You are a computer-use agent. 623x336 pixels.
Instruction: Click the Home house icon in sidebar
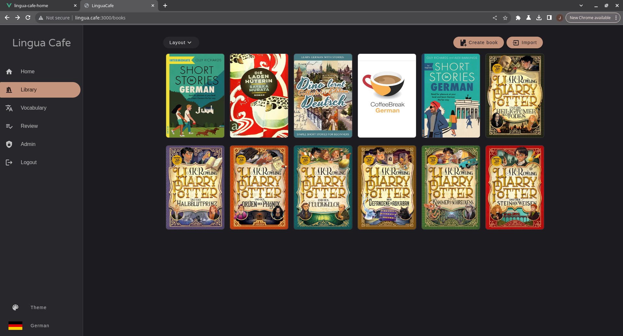9,72
